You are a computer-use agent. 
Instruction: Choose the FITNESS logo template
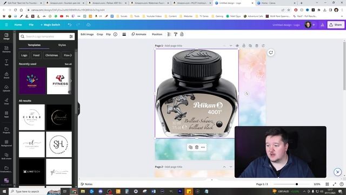(59, 81)
